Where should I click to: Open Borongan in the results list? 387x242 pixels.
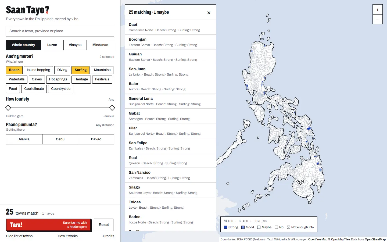[x=170, y=42]
